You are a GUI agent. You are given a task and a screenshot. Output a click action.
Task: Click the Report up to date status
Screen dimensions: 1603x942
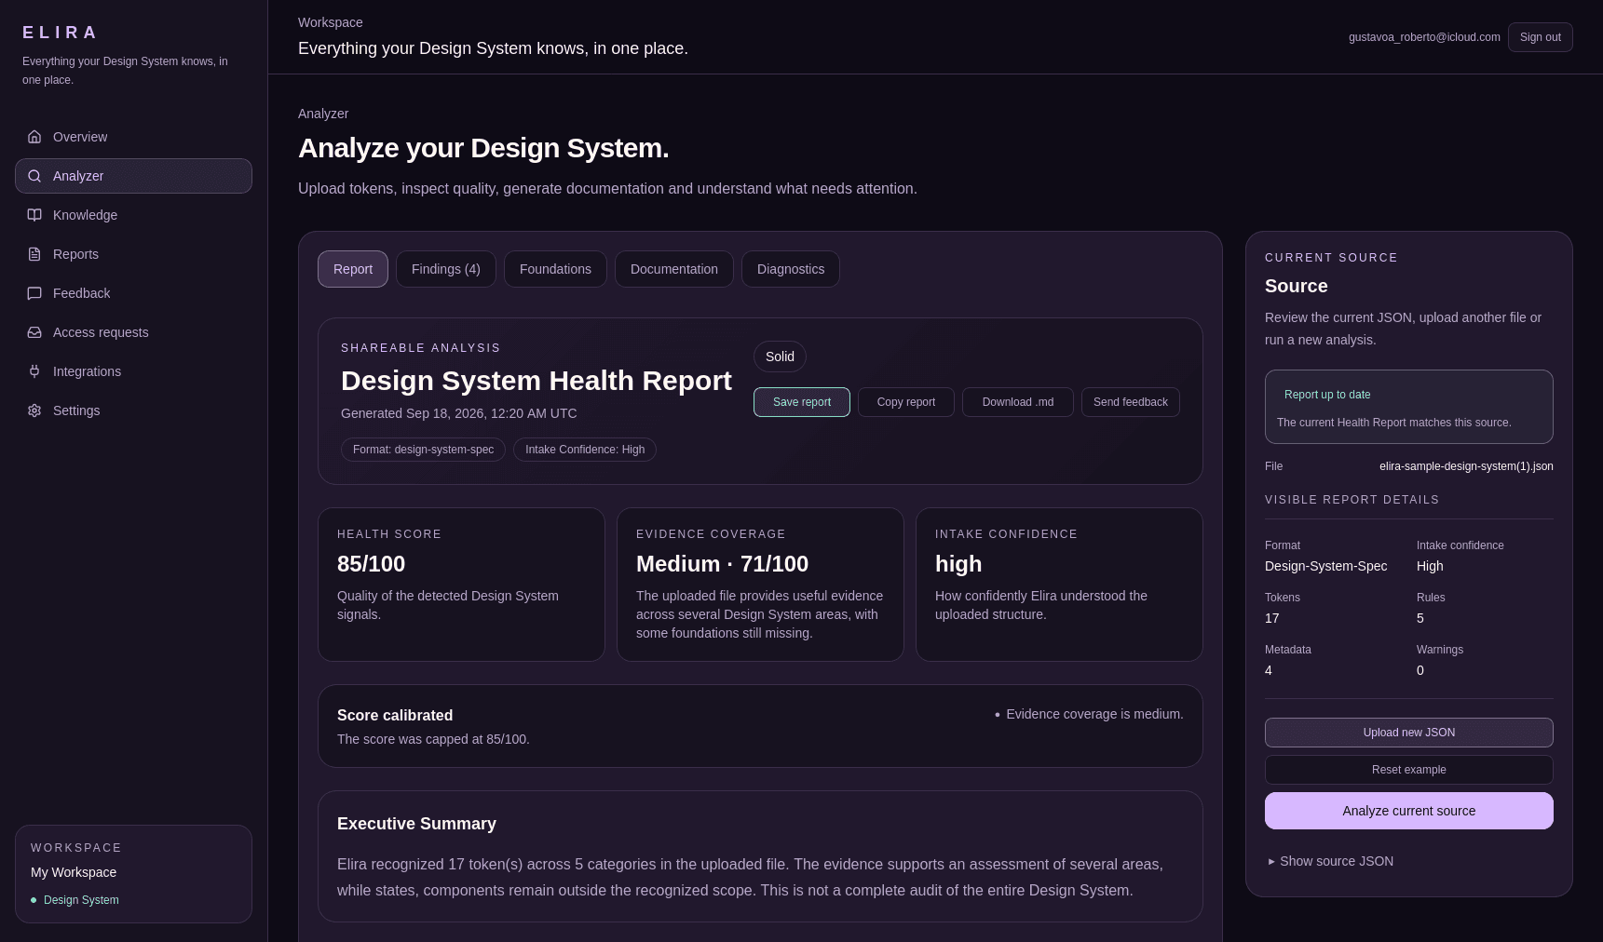(x=1327, y=395)
